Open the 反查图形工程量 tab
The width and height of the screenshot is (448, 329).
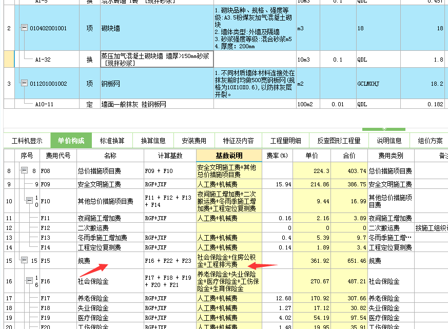click(x=339, y=141)
